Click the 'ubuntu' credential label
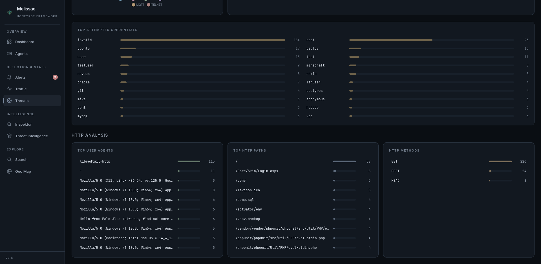Screen dimensions: 541x264 point(83,48)
